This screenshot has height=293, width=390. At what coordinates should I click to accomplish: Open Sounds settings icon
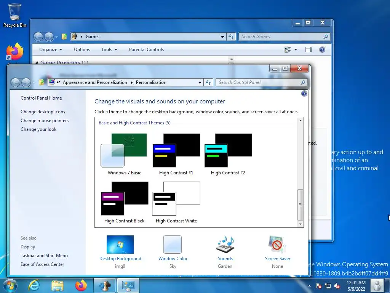click(225, 245)
